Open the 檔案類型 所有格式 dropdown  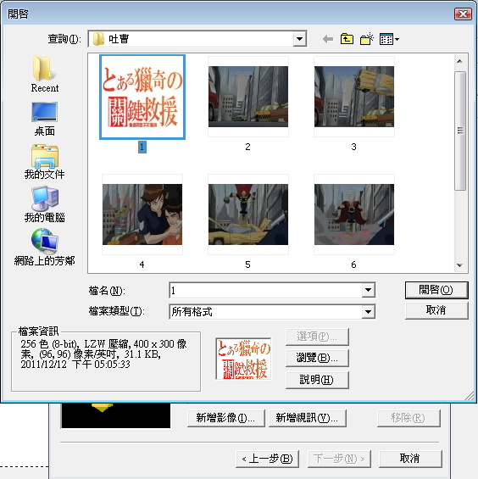(x=369, y=312)
